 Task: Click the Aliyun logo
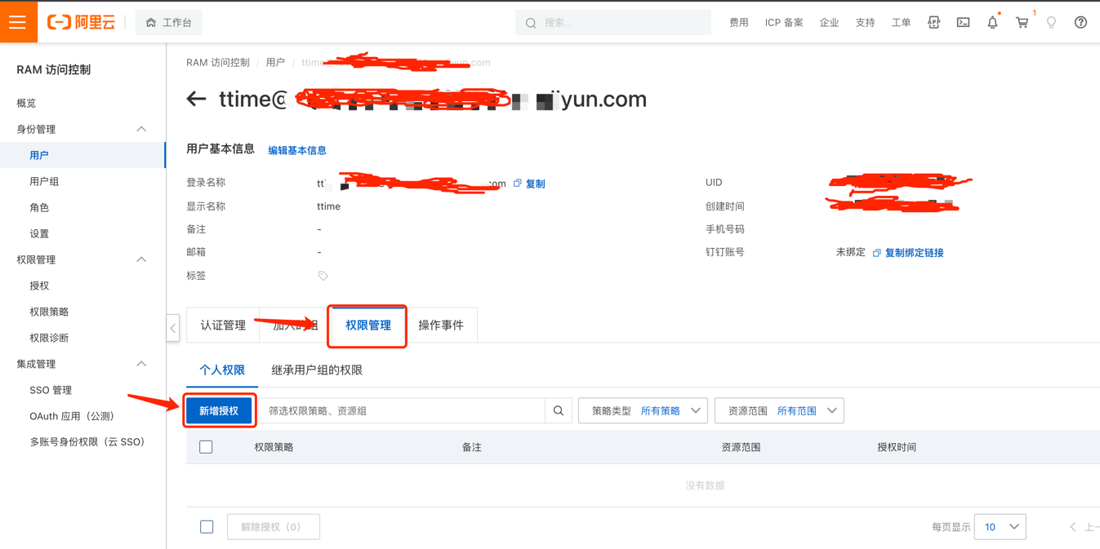81,22
